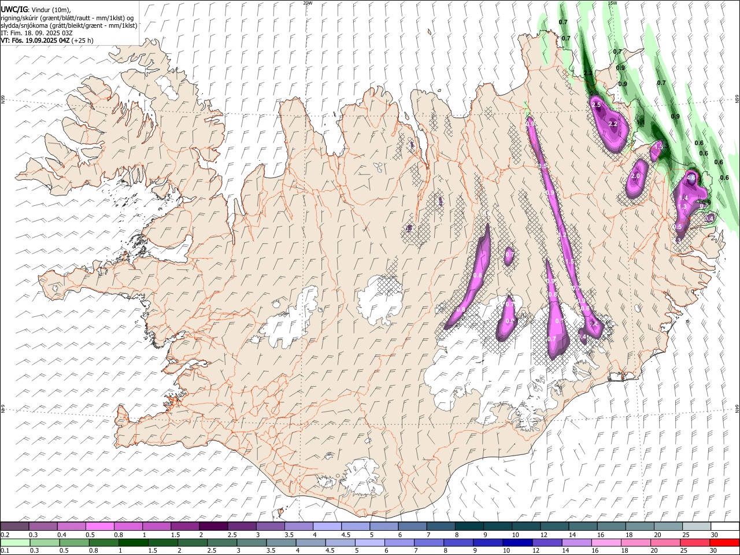The height and width of the screenshot is (555, 740).
Task: Select the palest green 0.1 rain legend swatch
Action: click(x=15, y=543)
